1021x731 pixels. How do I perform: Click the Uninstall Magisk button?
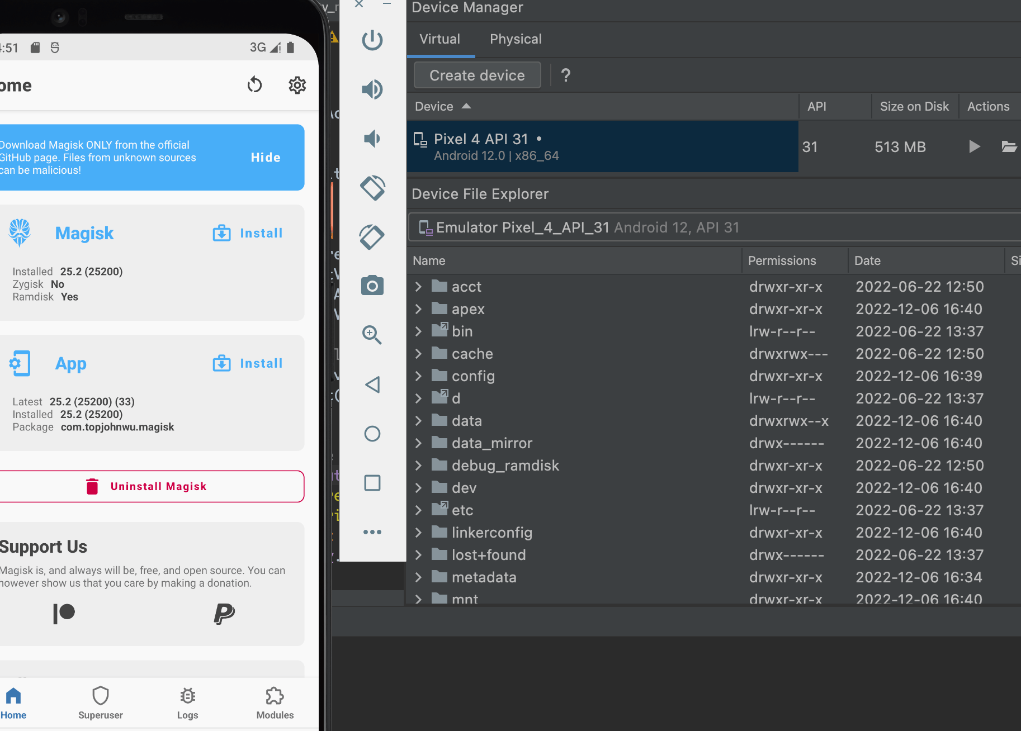pos(152,486)
